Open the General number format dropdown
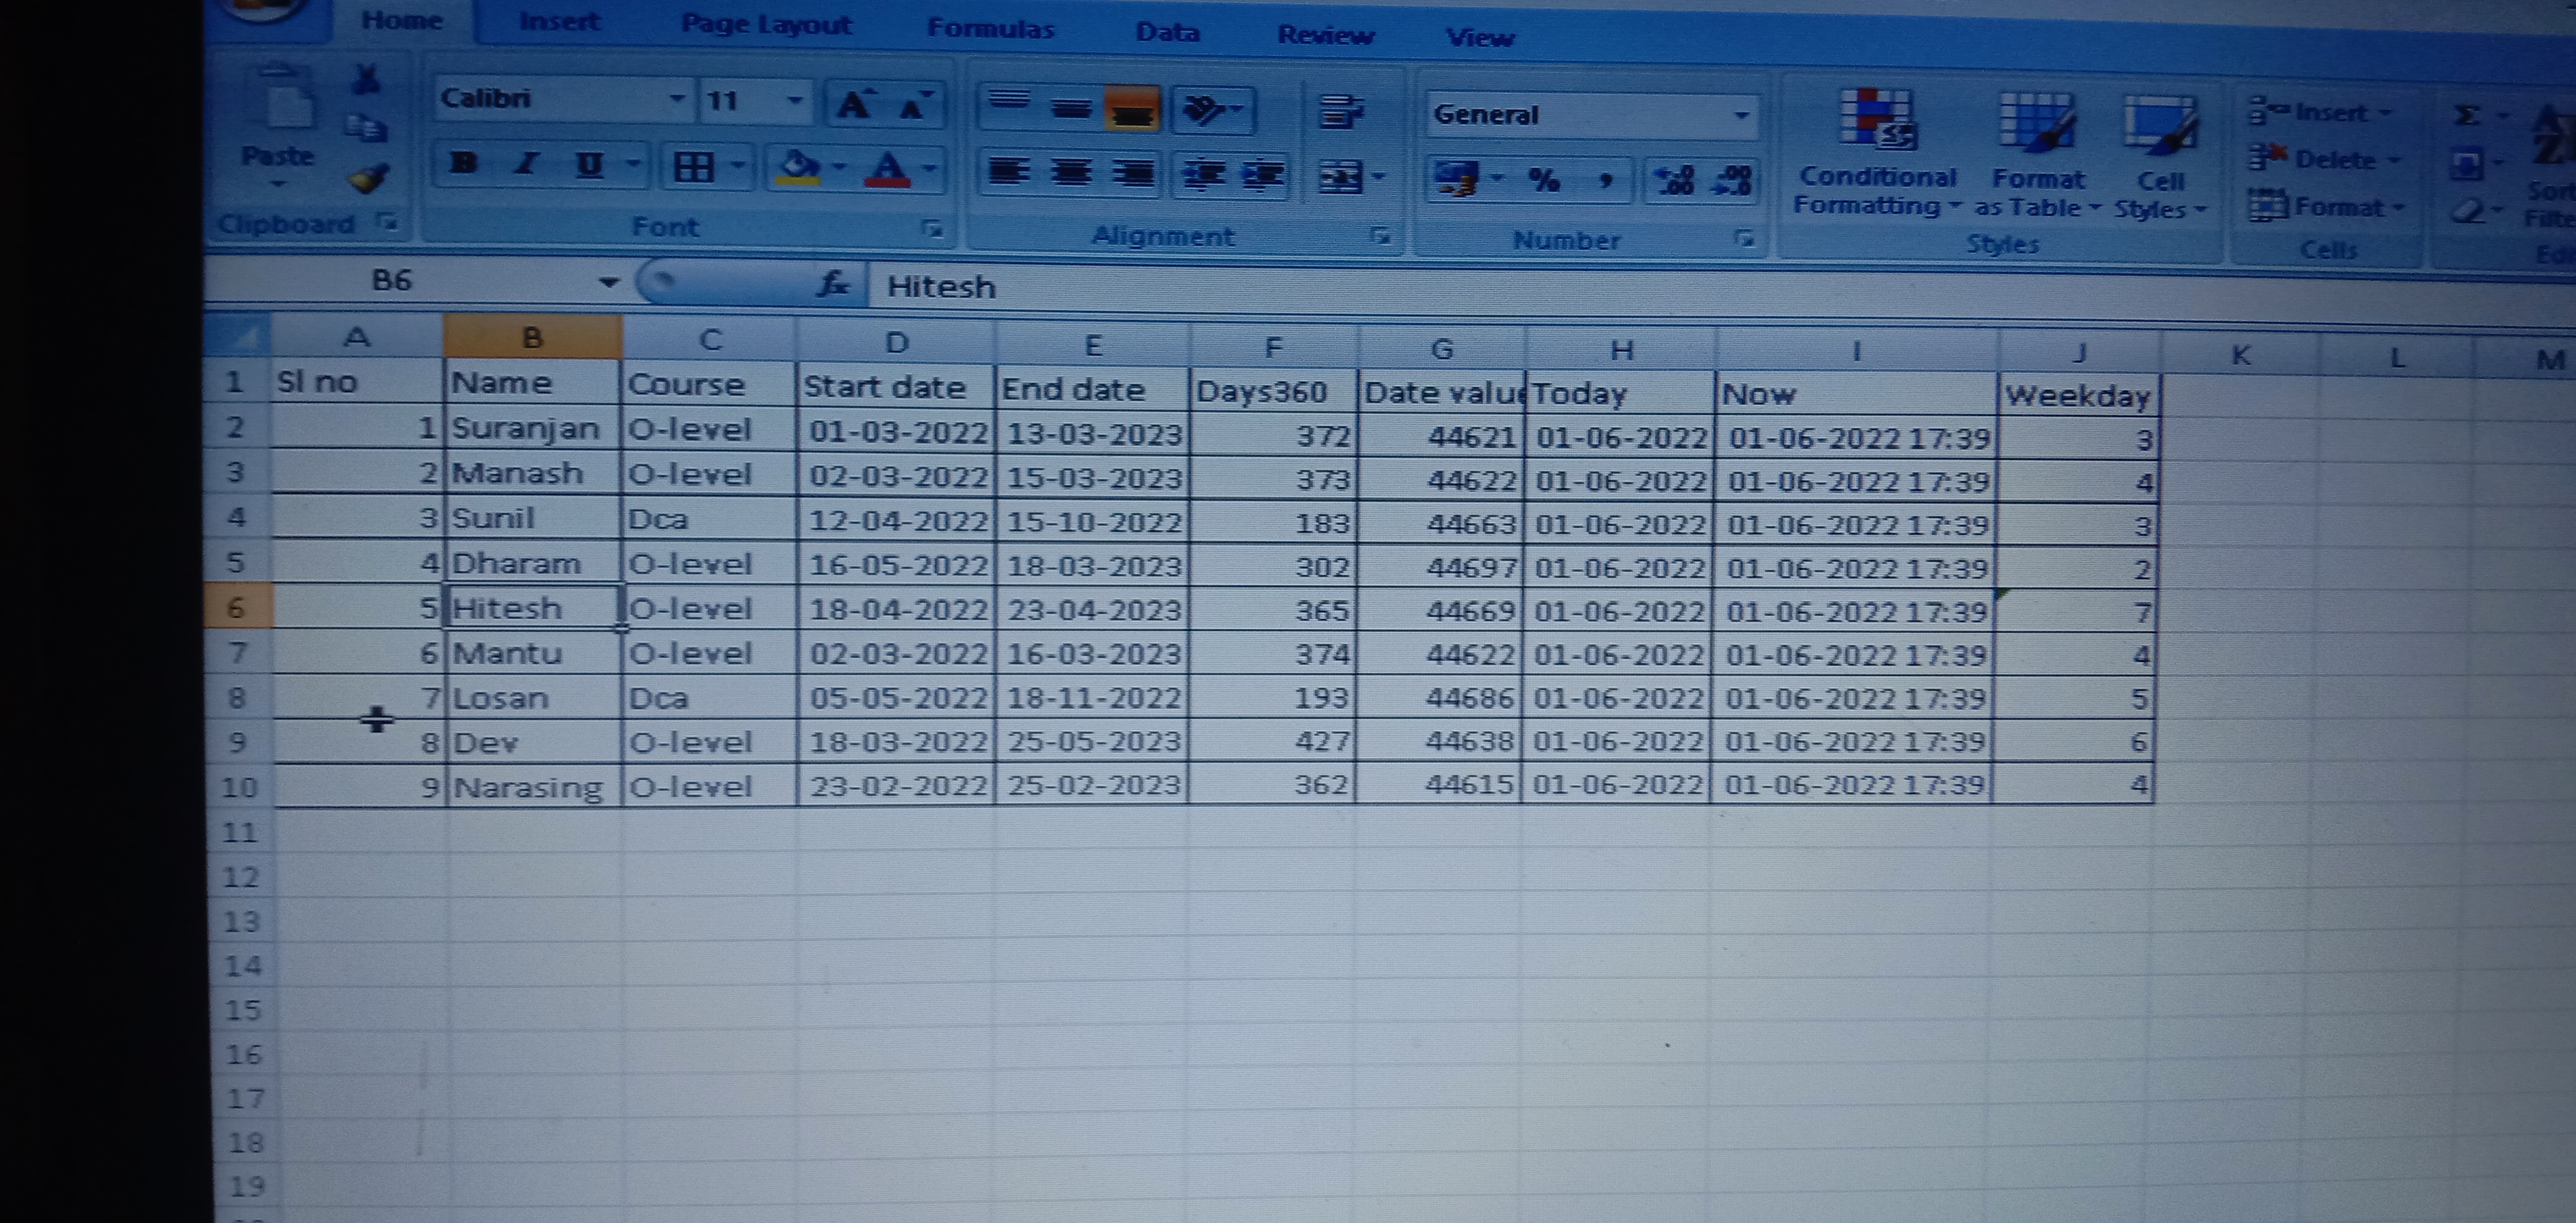The width and height of the screenshot is (2576, 1223). tap(1741, 116)
